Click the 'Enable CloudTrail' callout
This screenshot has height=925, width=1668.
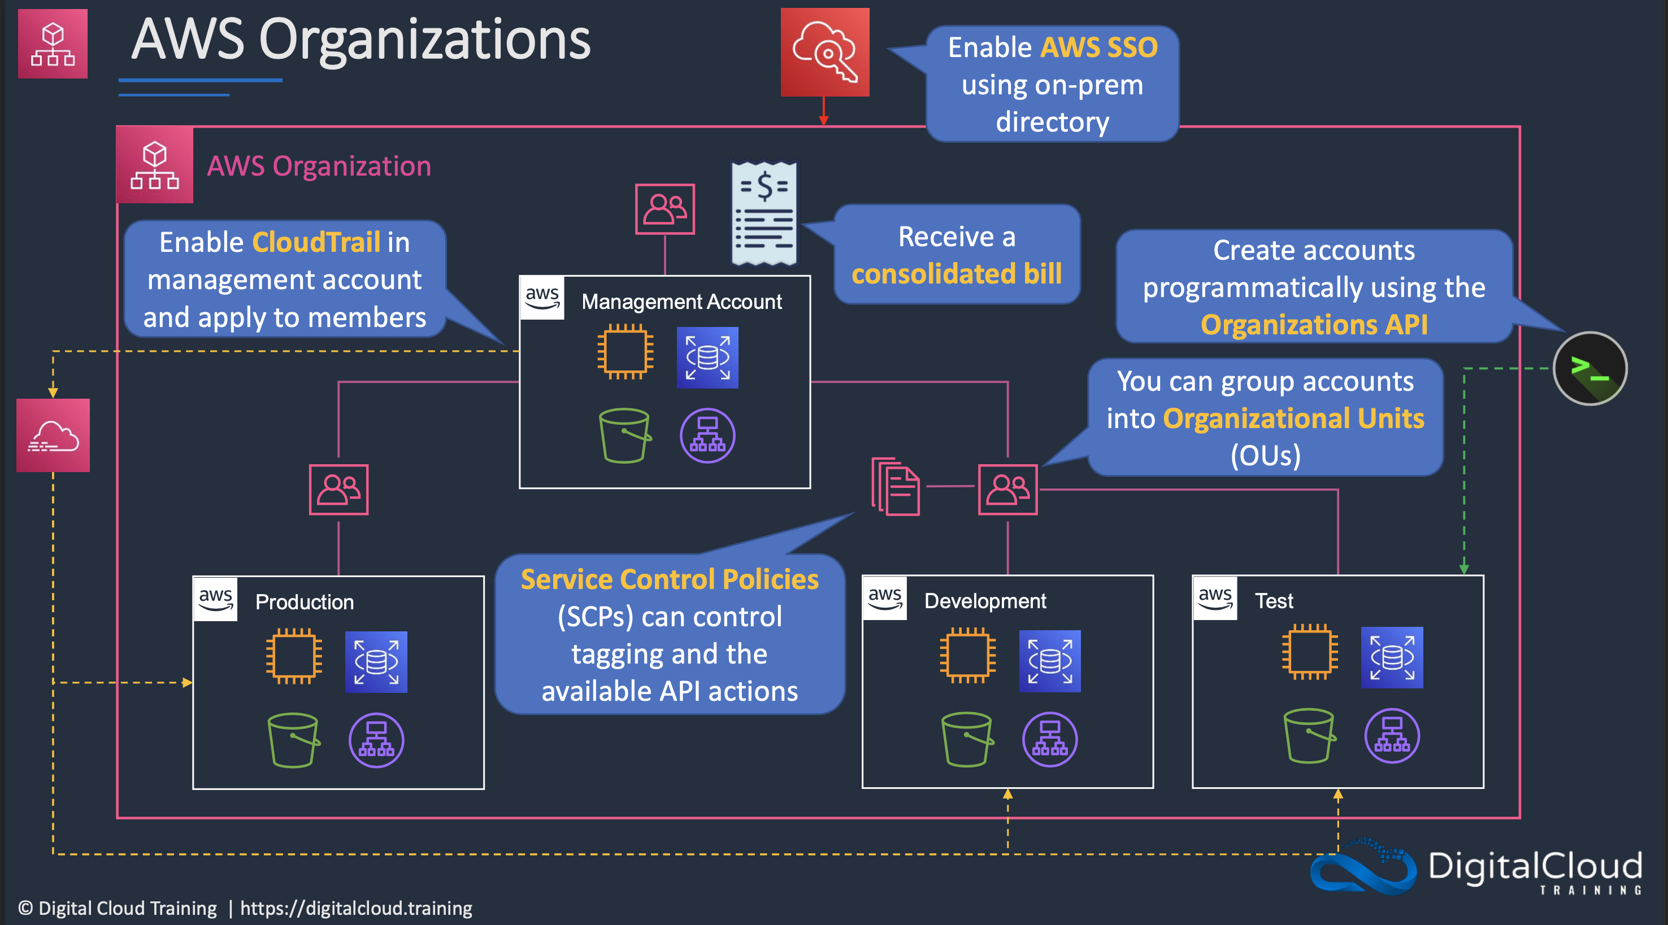[x=285, y=279]
